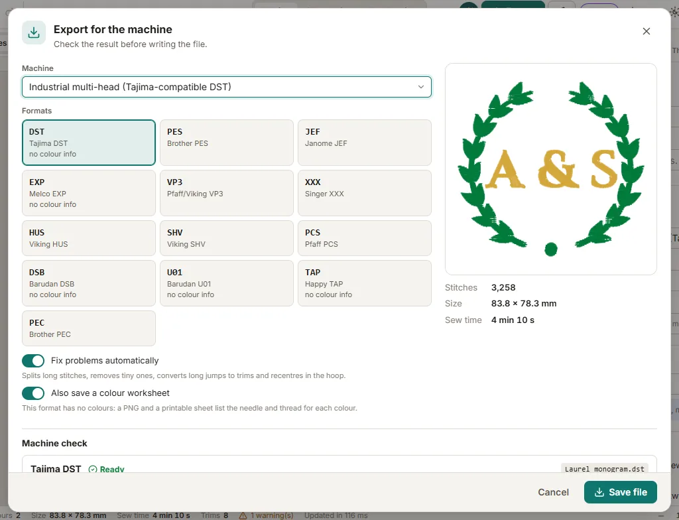The height and width of the screenshot is (520, 679).
Task: Click the Cancel button
Action: click(553, 492)
